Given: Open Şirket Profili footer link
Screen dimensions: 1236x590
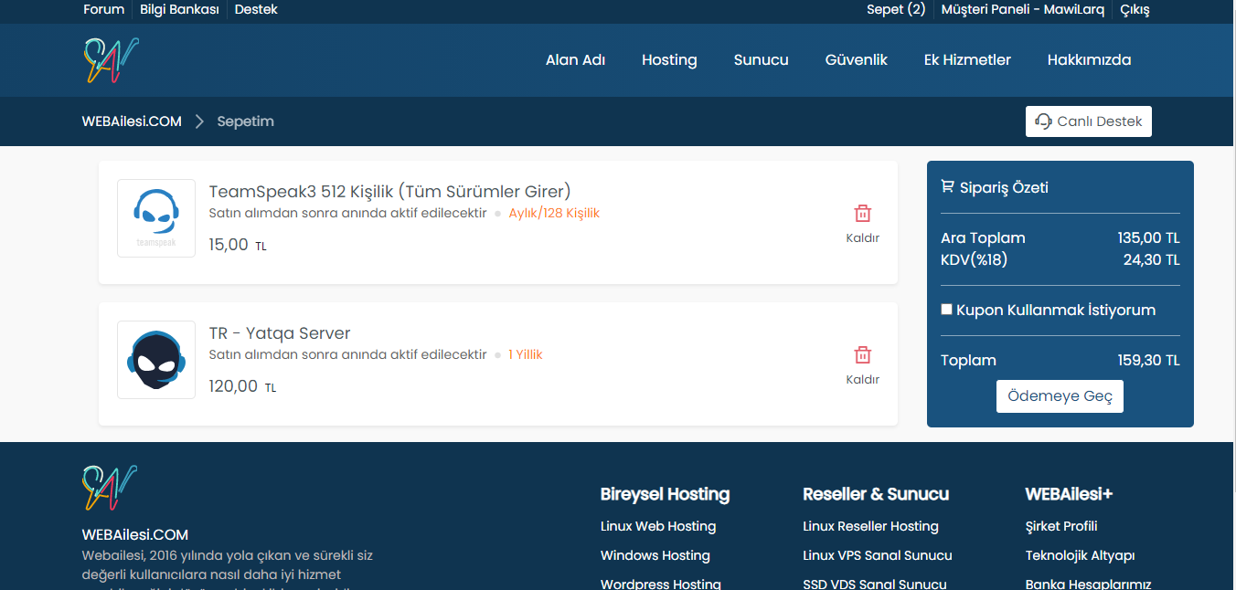Looking at the screenshot, I should click(1061, 526).
